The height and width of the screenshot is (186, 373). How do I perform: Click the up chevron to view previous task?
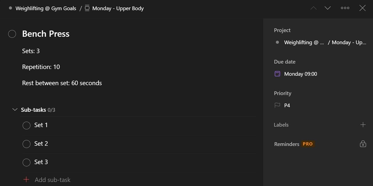pyautogui.click(x=313, y=8)
